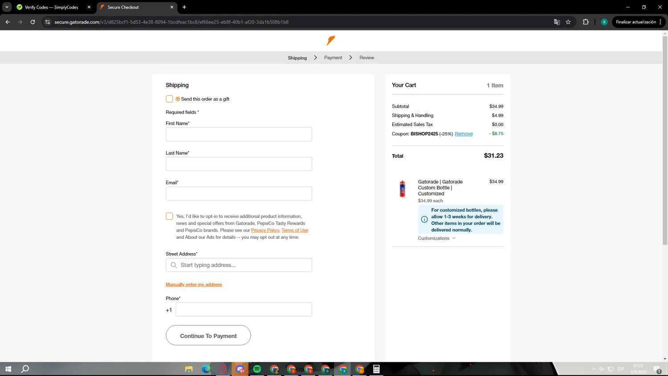The height and width of the screenshot is (376, 668).
Task: Click the gift icon beside Send this order
Action: coord(178,99)
